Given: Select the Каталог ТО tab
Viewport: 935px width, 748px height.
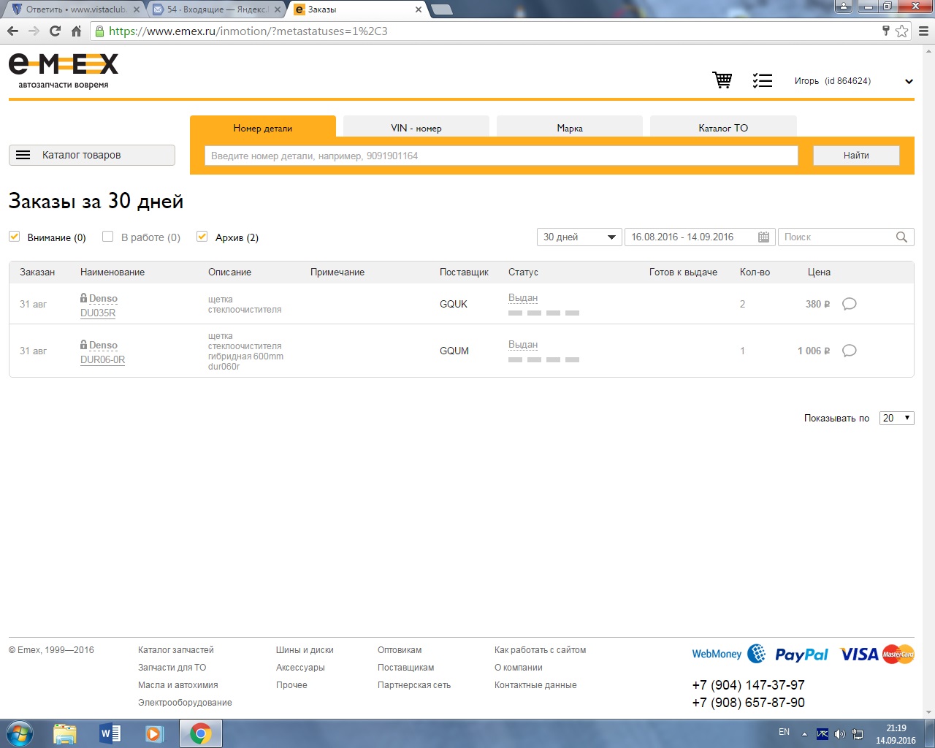Looking at the screenshot, I should pyautogui.click(x=722, y=128).
